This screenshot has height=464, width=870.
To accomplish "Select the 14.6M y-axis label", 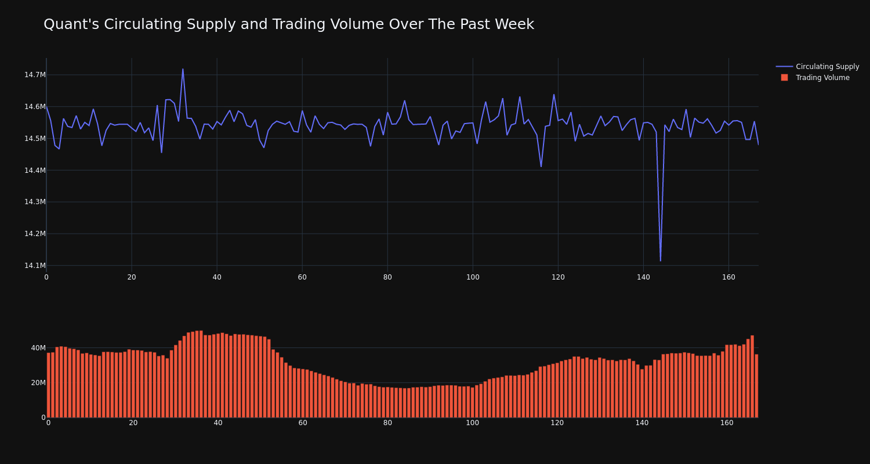I will click(x=35, y=107).
